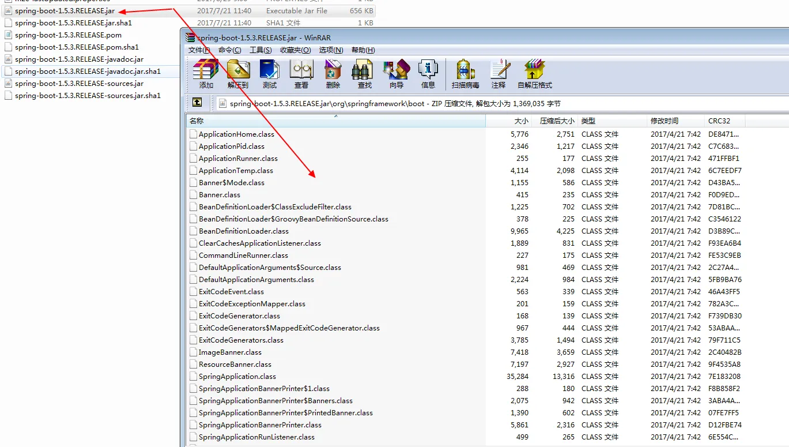Click the file icon of ExitCodeEvent.class
Viewport: 789px width, 447px height.
[x=193, y=291]
